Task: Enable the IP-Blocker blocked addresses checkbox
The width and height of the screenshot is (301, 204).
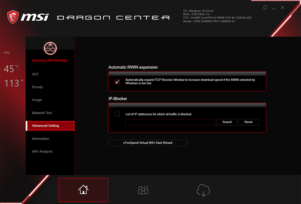Action: [117, 114]
